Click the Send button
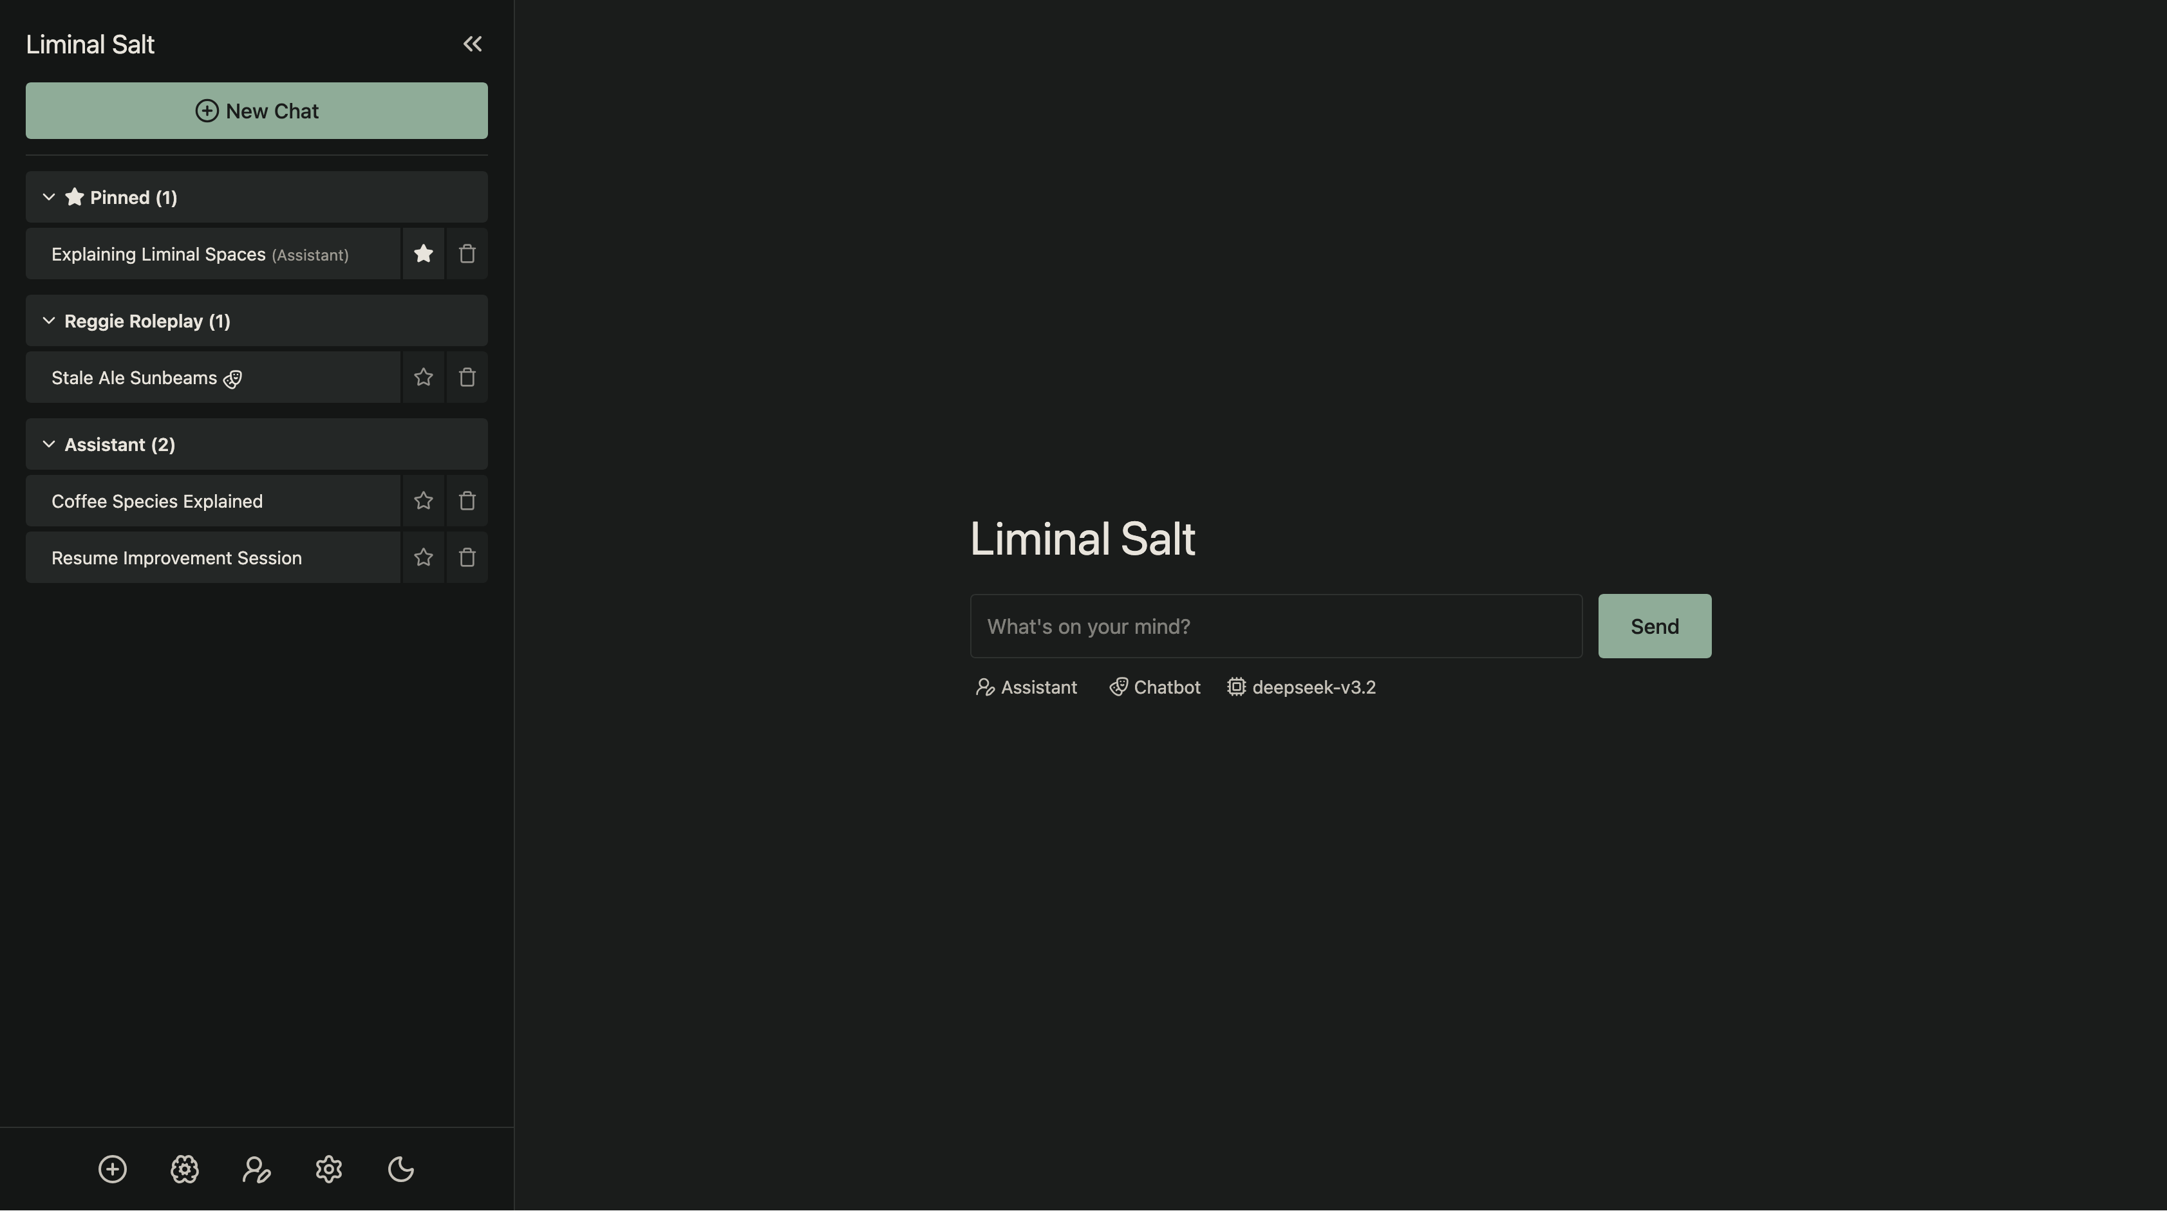 (1653, 625)
